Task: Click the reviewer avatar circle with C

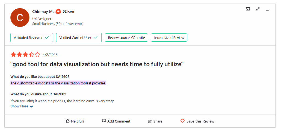Action: [20, 18]
